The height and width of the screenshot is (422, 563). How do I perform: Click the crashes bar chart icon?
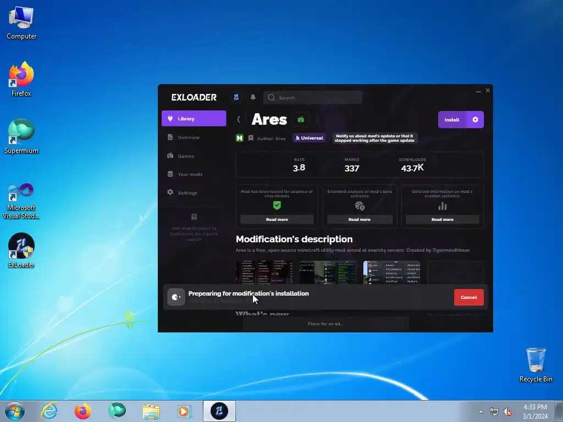tap(443, 206)
